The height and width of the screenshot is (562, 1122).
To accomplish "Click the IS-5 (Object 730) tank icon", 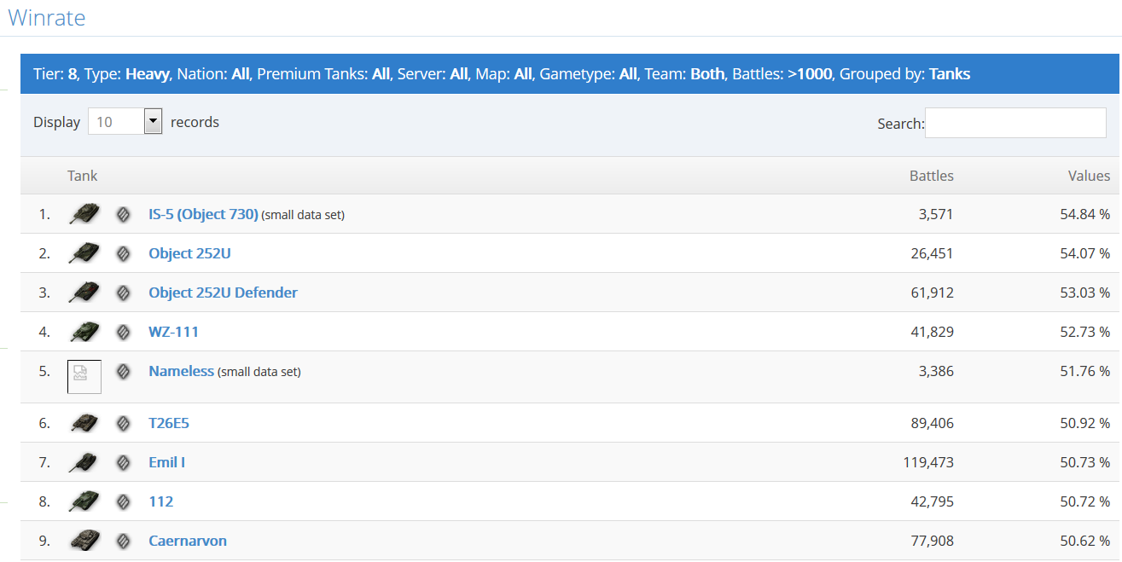I will click(84, 214).
